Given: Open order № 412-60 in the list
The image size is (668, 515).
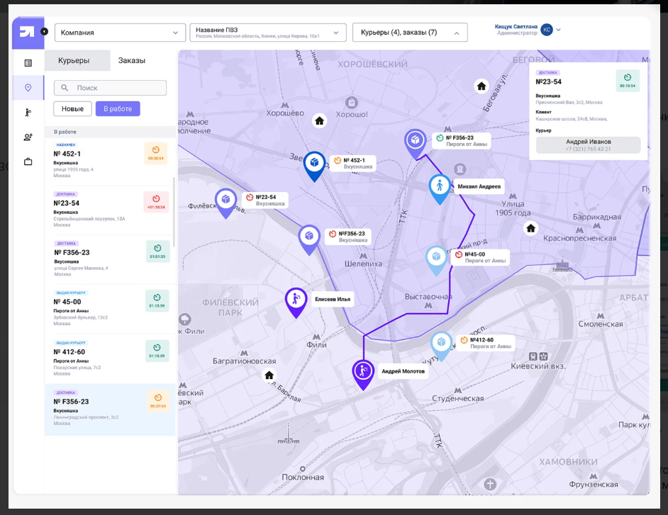Looking at the screenshot, I should (110, 358).
